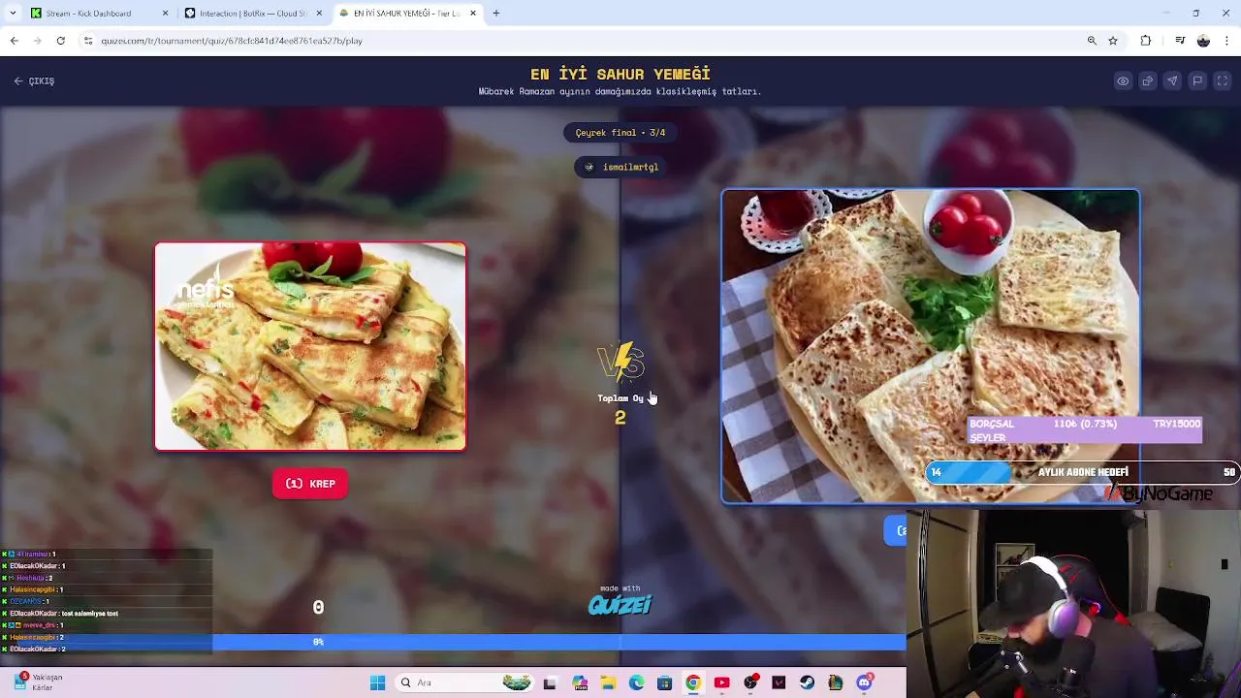Open the Chrome three-dot menu

[1226, 41]
